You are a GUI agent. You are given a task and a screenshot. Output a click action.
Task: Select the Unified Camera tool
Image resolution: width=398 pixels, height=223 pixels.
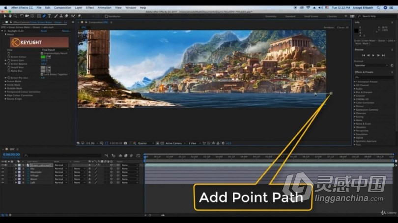click(x=27, y=16)
